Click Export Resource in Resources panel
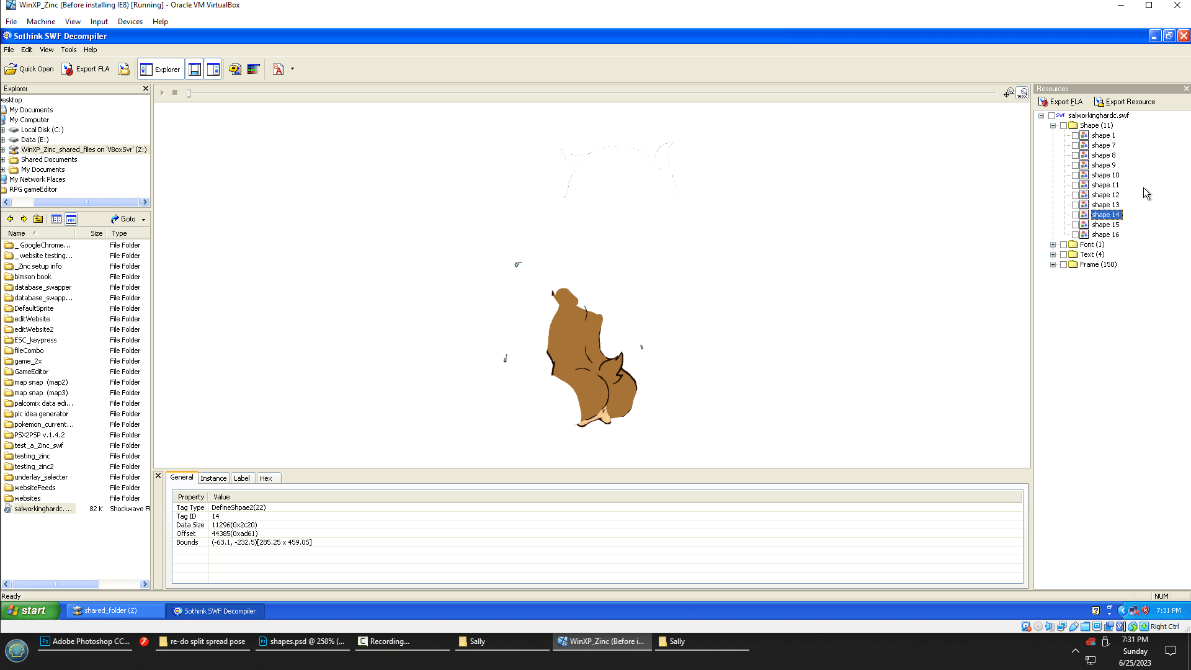The width and height of the screenshot is (1191, 670). pos(1124,102)
